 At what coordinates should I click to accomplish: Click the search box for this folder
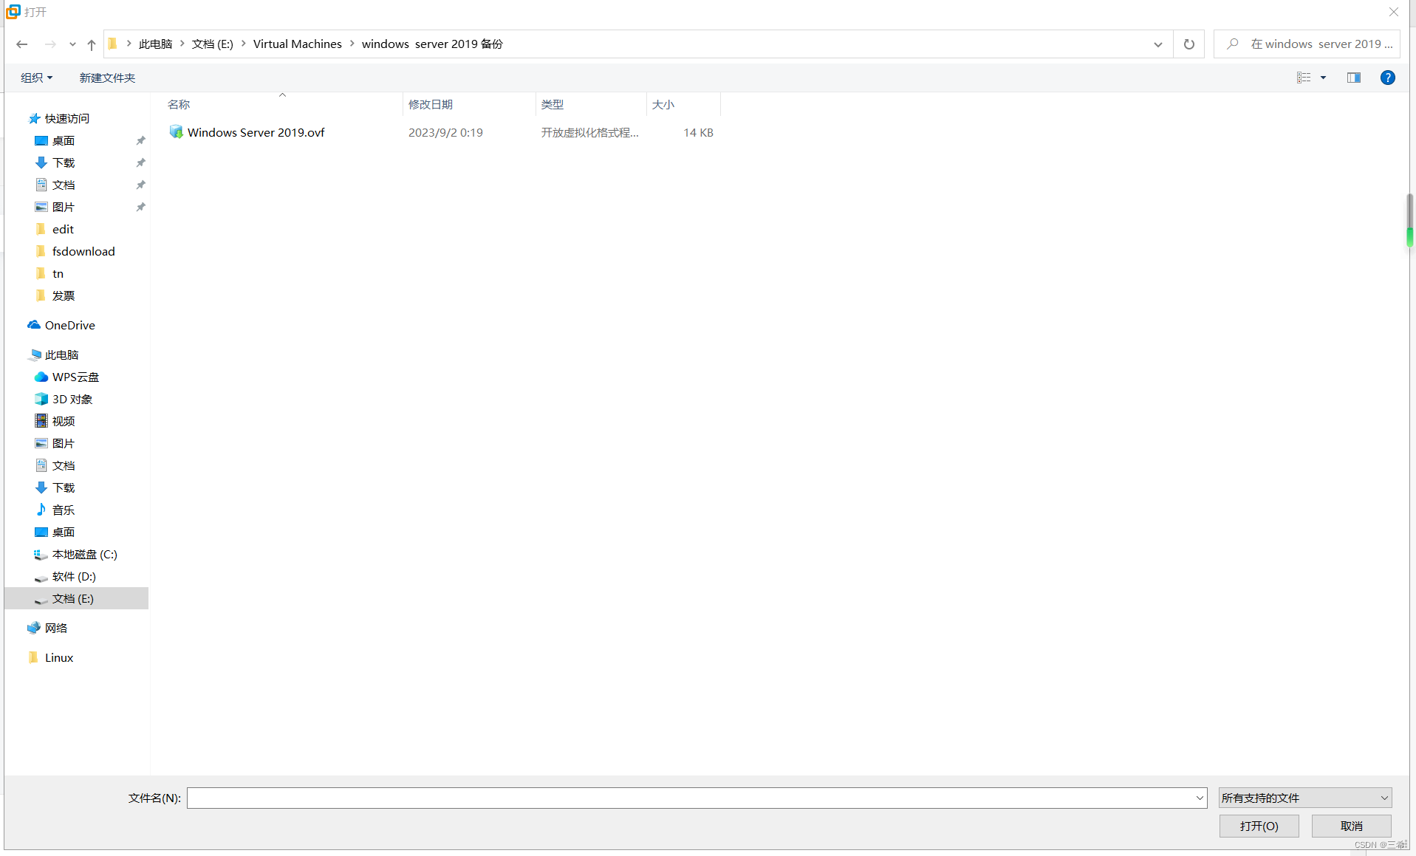coord(1307,44)
